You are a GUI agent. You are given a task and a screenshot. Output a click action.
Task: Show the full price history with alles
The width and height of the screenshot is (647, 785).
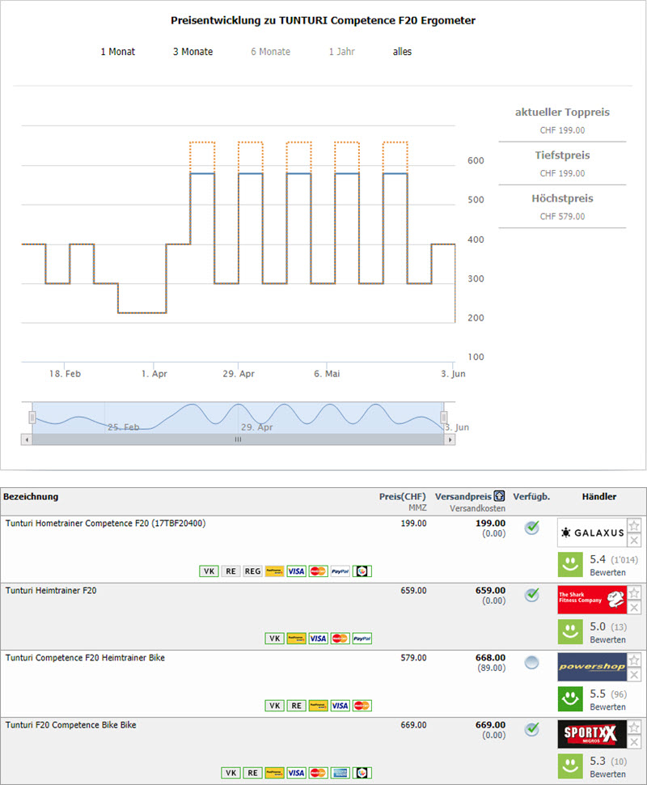pos(402,52)
